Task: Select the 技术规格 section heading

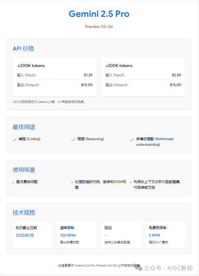Action: [x=24, y=213]
